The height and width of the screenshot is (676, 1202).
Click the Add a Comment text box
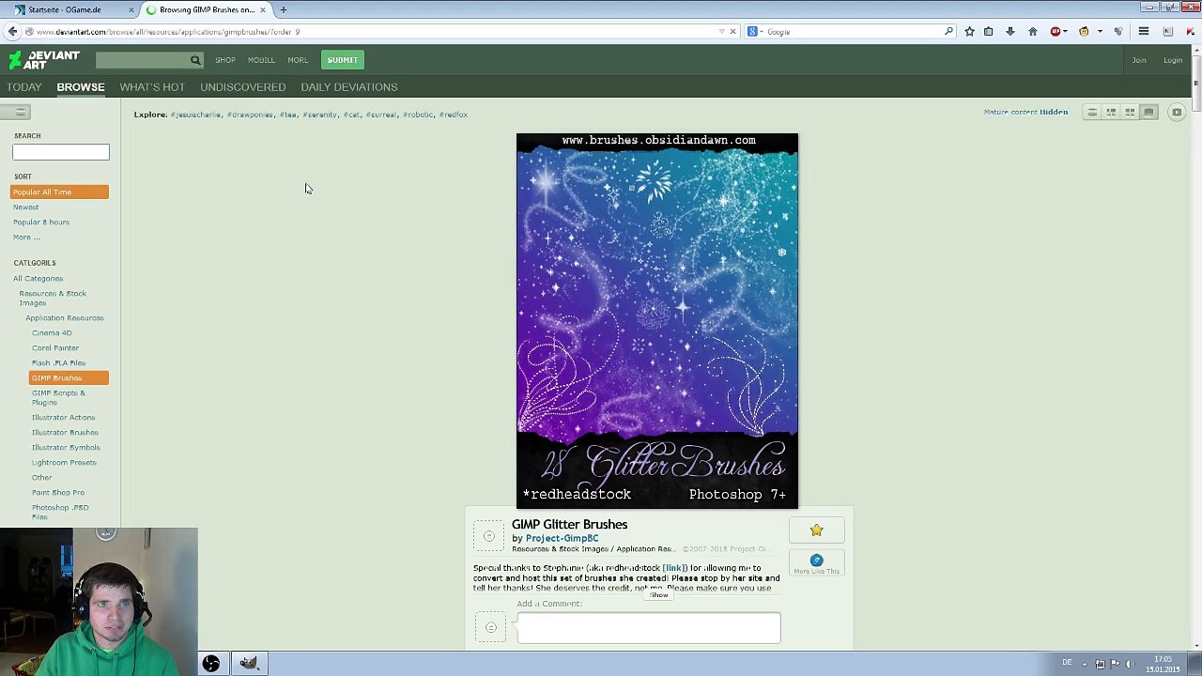pyautogui.click(x=648, y=628)
